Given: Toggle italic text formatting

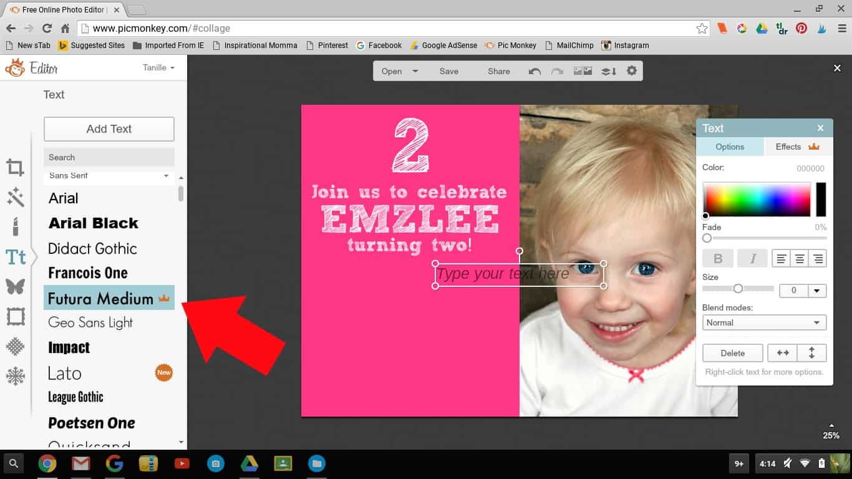Looking at the screenshot, I should click(752, 258).
